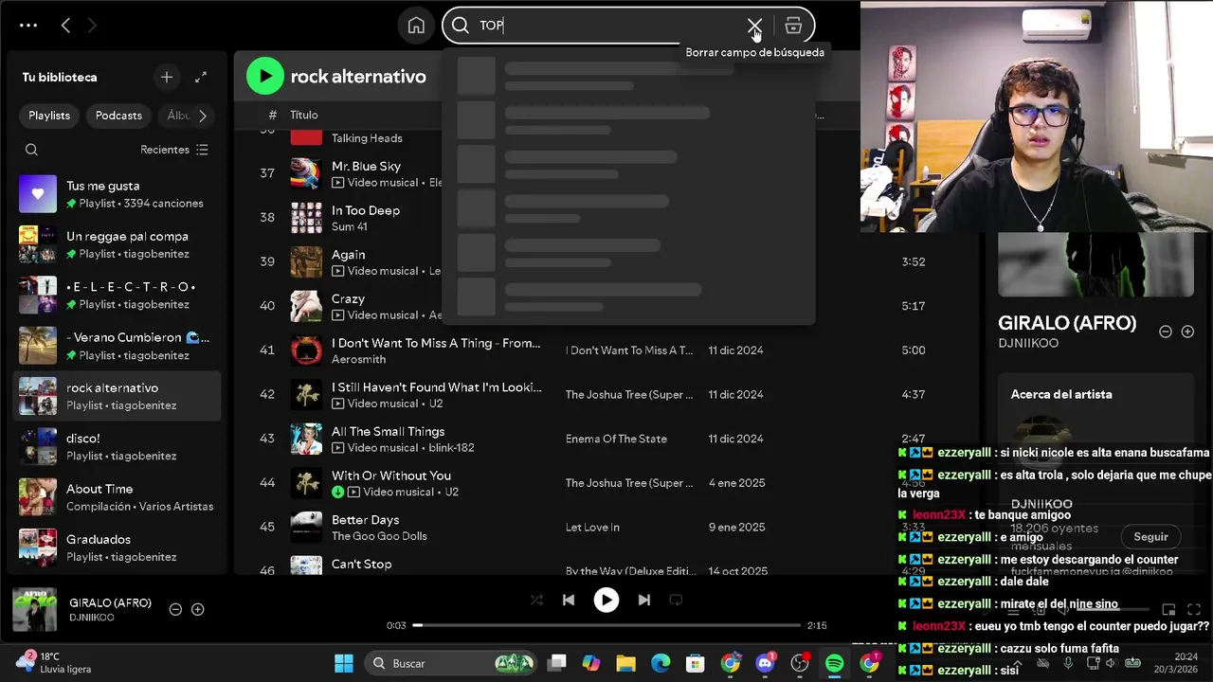Viewport: 1213px width, 682px height.
Task: Open the Let Love In album link
Action: tap(592, 527)
